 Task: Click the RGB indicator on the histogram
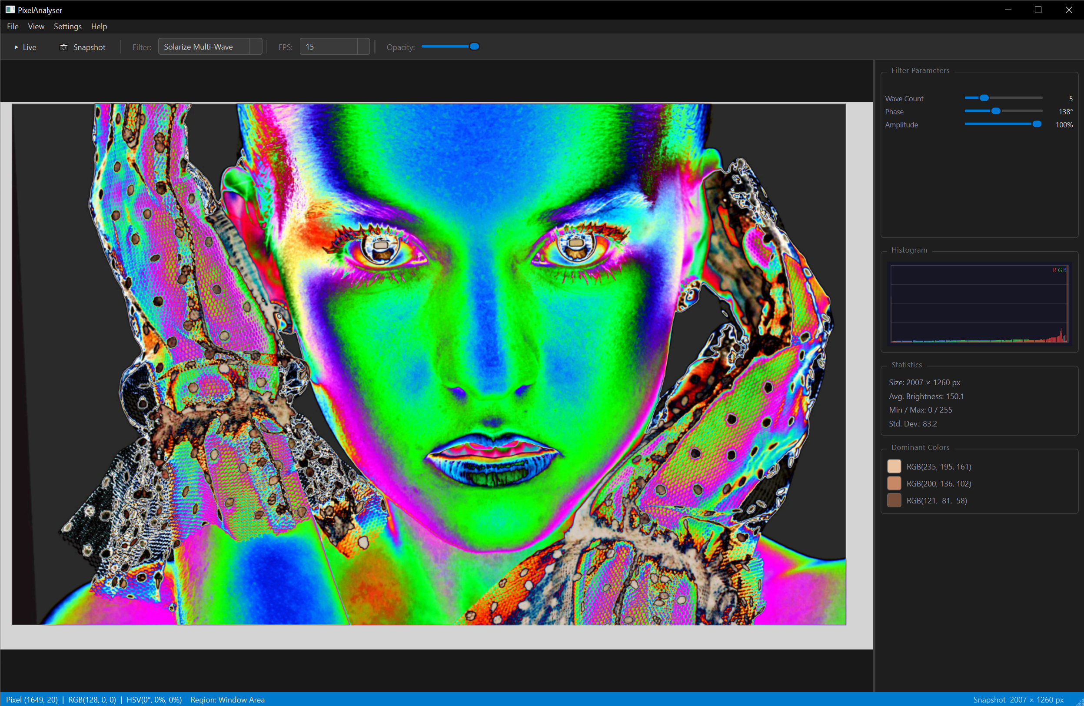(x=1060, y=270)
